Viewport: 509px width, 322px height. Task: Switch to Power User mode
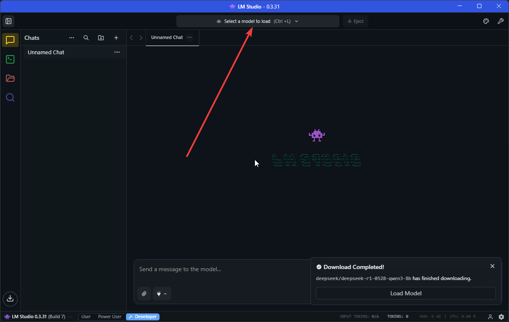tap(110, 317)
